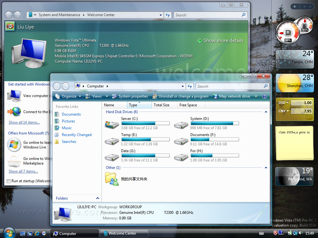The image size is (318, 238).
Task: Sort by Free Space column header
Action: (191, 105)
